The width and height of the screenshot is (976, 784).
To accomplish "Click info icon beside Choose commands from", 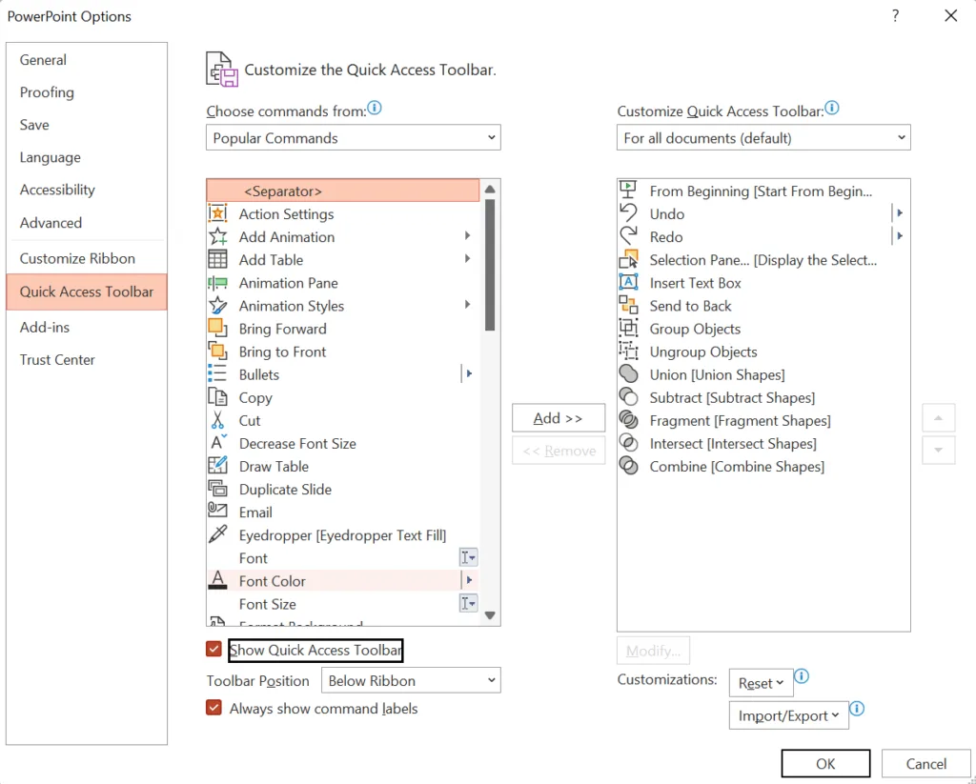I will click(374, 109).
